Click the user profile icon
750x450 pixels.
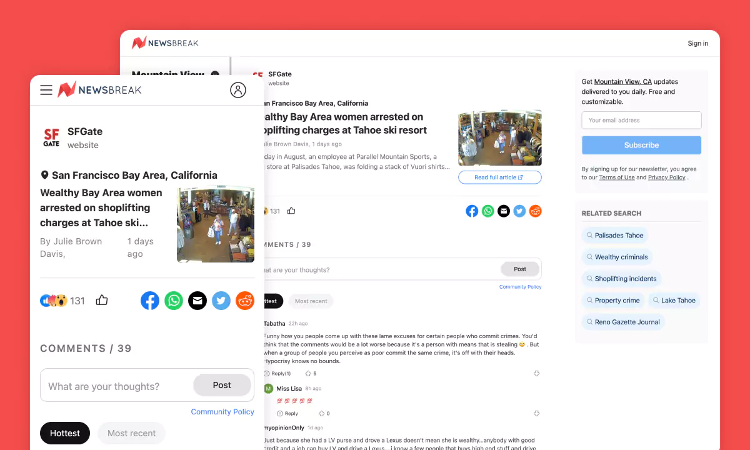coord(238,90)
